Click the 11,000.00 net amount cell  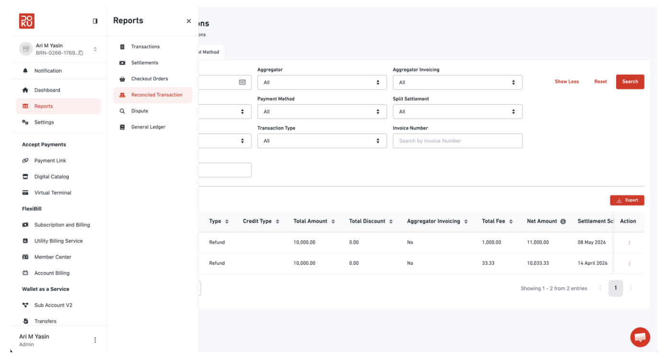click(x=538, y=243)
